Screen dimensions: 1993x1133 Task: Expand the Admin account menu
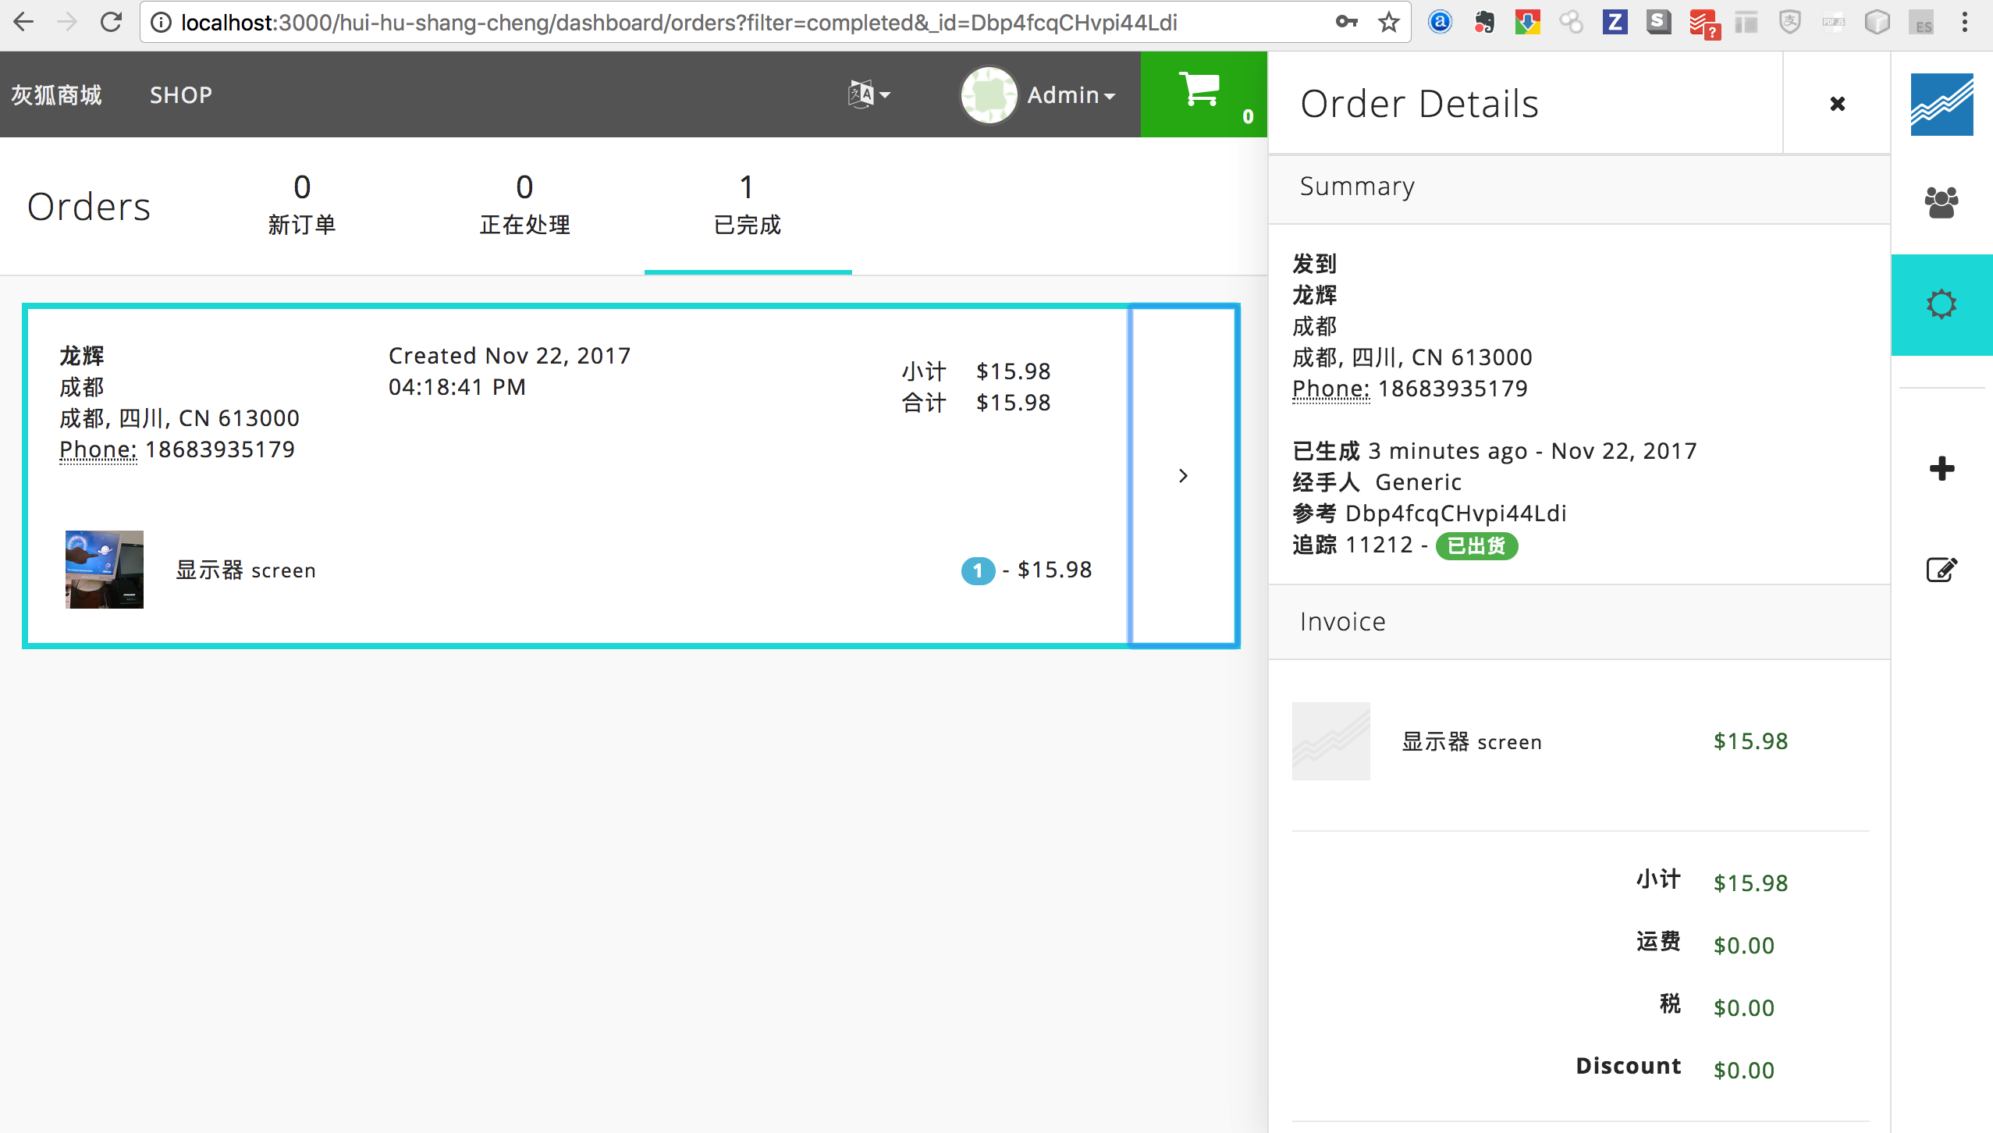point(1070,94)
